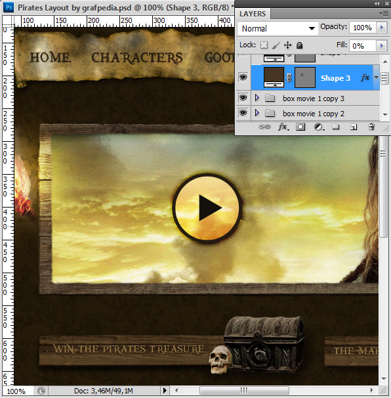Click the treasure chest image
The width and height of the screenshot is (391, 398).
pyautogui.click(x=264, y=343)
